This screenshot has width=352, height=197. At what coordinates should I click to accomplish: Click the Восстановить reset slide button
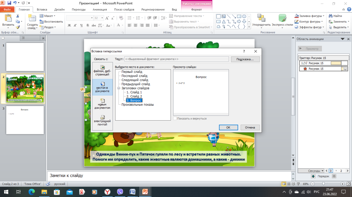pyautogui.click(x=51, y=22)
